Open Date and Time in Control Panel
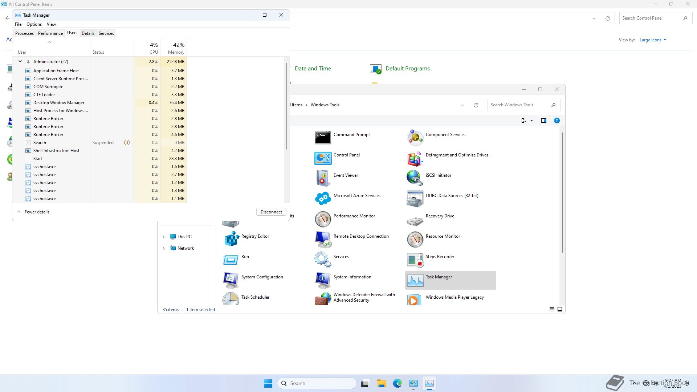Viewport: 697px width, 392px height. point(313,69)
